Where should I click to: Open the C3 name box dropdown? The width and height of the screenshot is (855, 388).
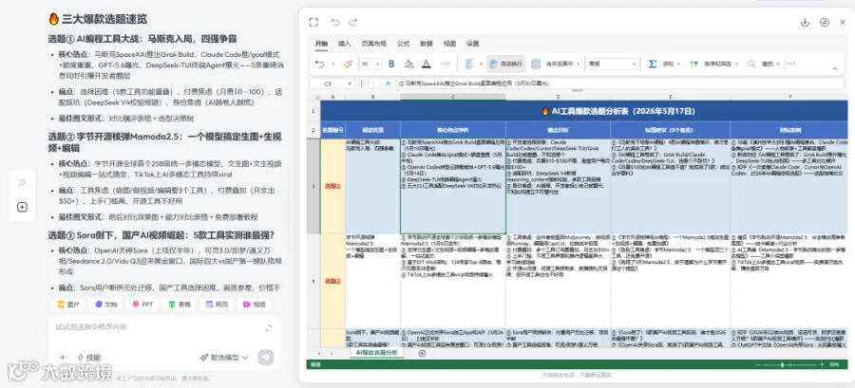click(350, 83)
